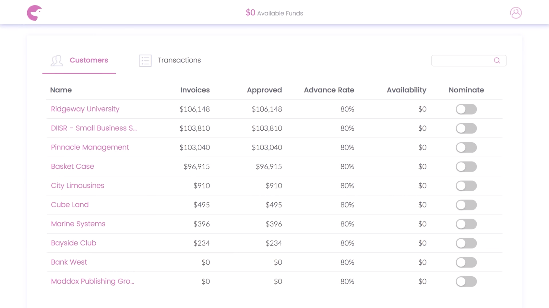Click the search magnifier icon

click(x=497, y=60)
